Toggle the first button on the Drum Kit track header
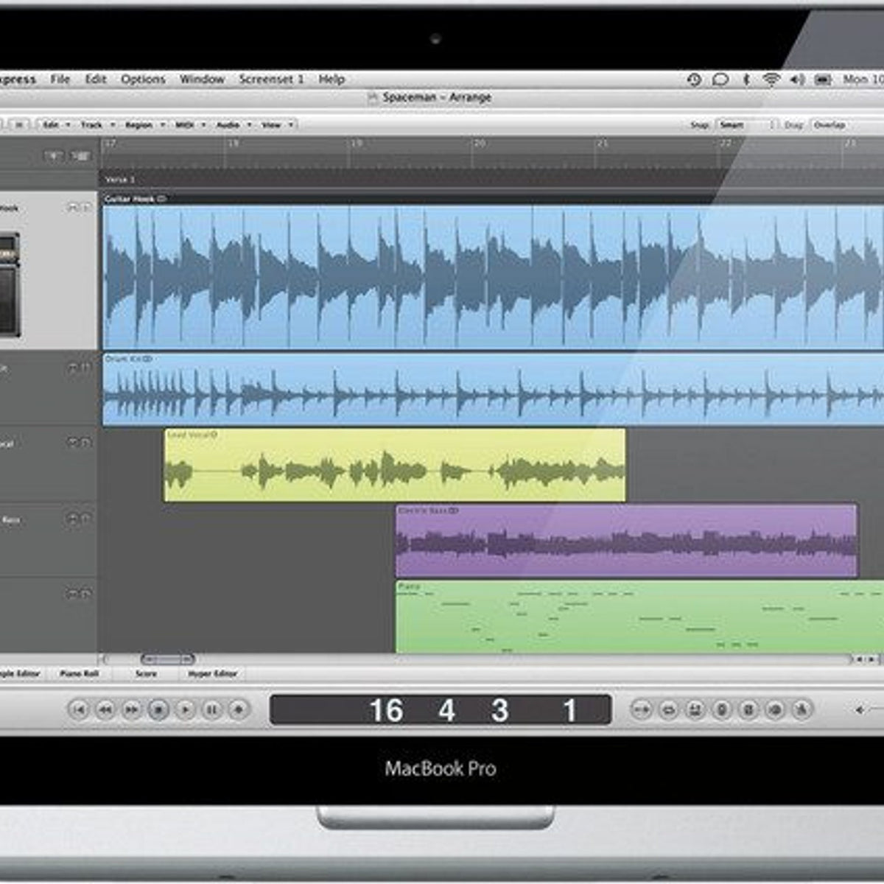884x884 pixels. pos(72,367)
